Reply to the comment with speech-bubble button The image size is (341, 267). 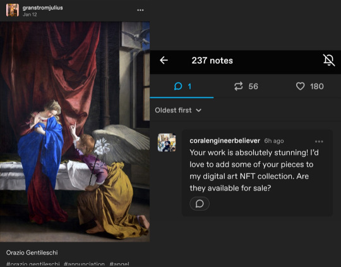(x=200, y=204)
